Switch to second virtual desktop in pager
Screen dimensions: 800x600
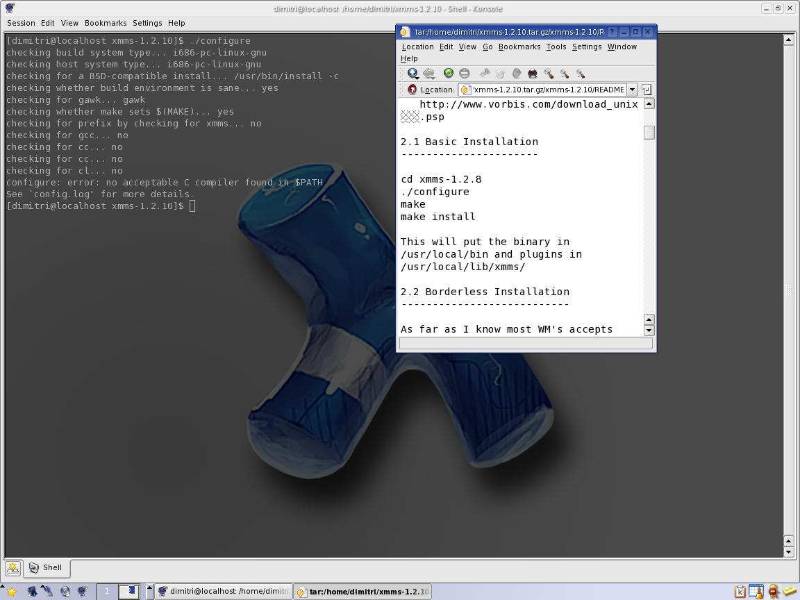(128, 592)
